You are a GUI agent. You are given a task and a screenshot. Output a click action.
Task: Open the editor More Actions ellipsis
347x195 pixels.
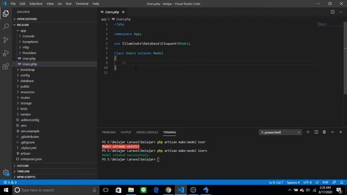click(x=340, y=12)
